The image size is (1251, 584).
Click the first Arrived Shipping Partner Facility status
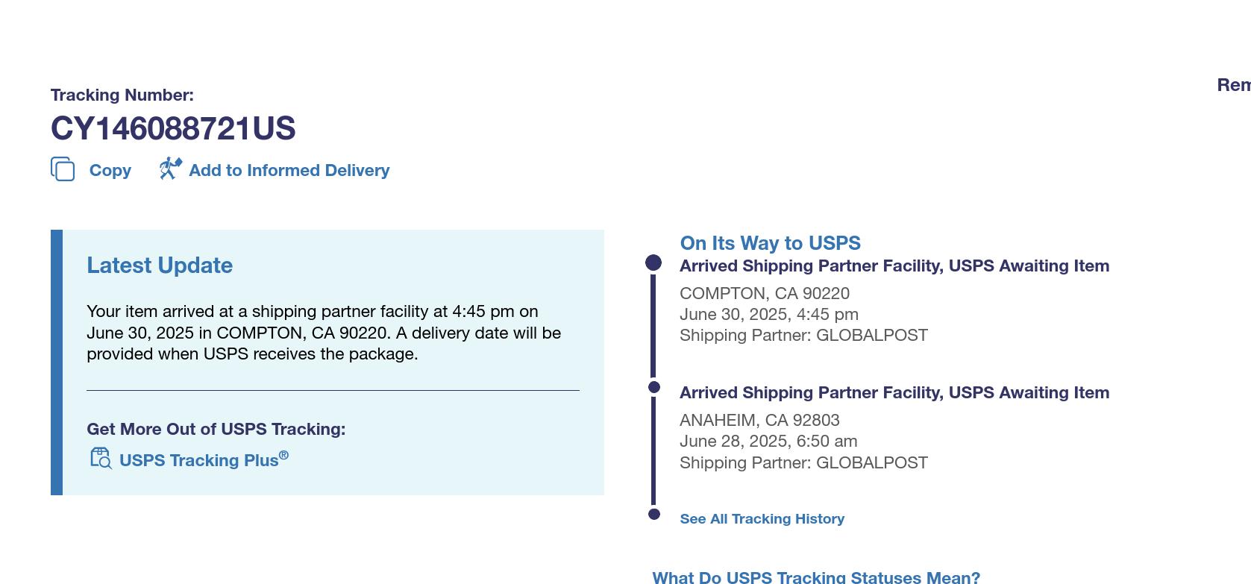pos(894,266)
